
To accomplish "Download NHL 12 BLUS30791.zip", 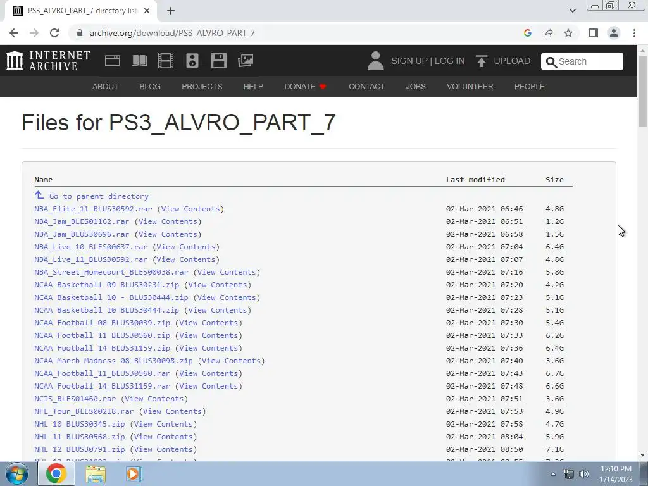I will (x=79, y=449).
